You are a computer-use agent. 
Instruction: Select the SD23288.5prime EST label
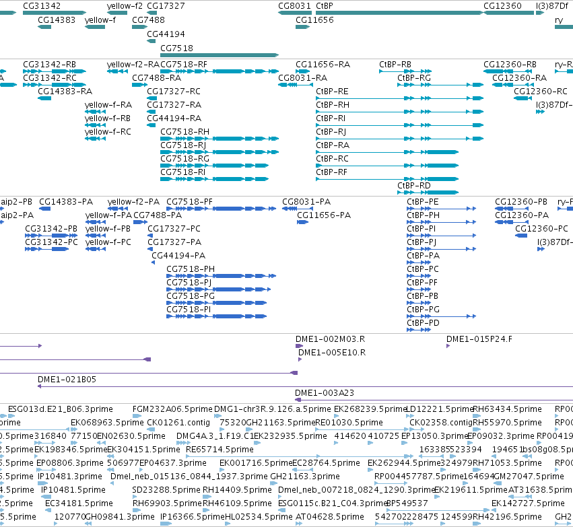tap(166, 490)
